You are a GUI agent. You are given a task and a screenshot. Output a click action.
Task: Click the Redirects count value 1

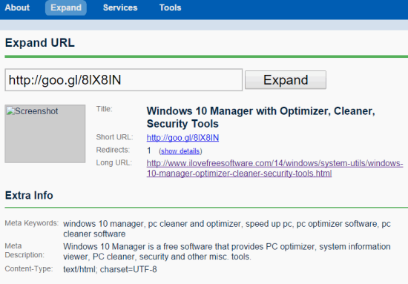(149, 151)
